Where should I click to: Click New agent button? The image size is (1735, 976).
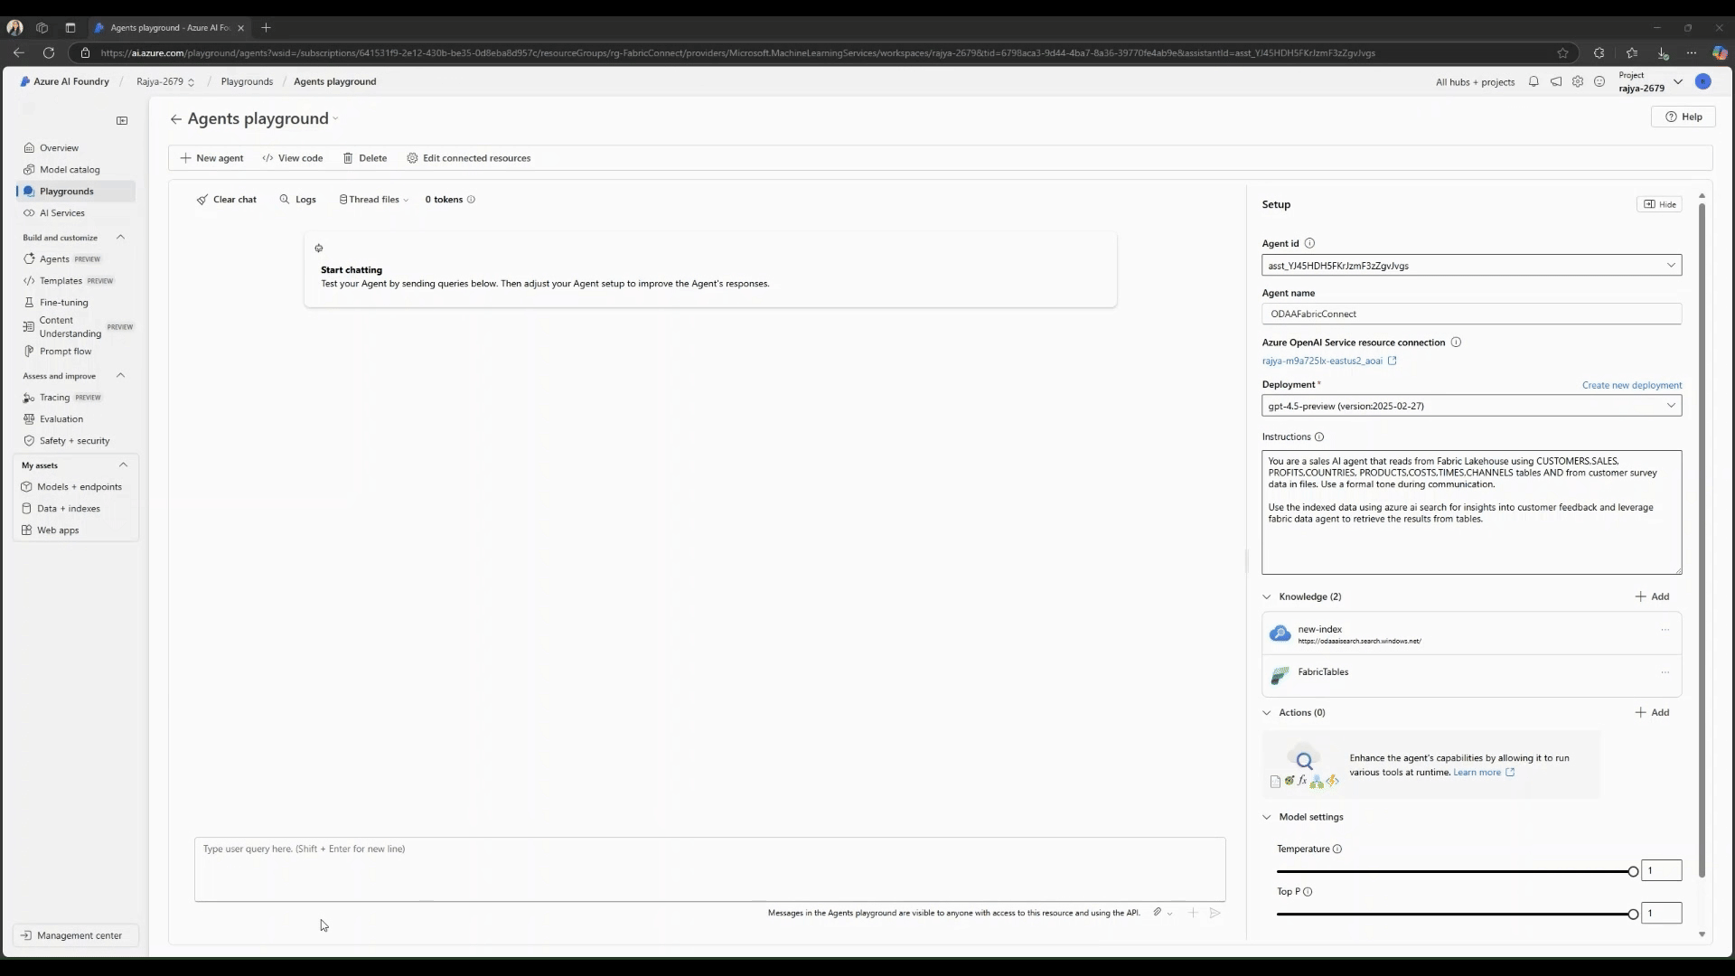pyautogui.click(x=212, y=158)
